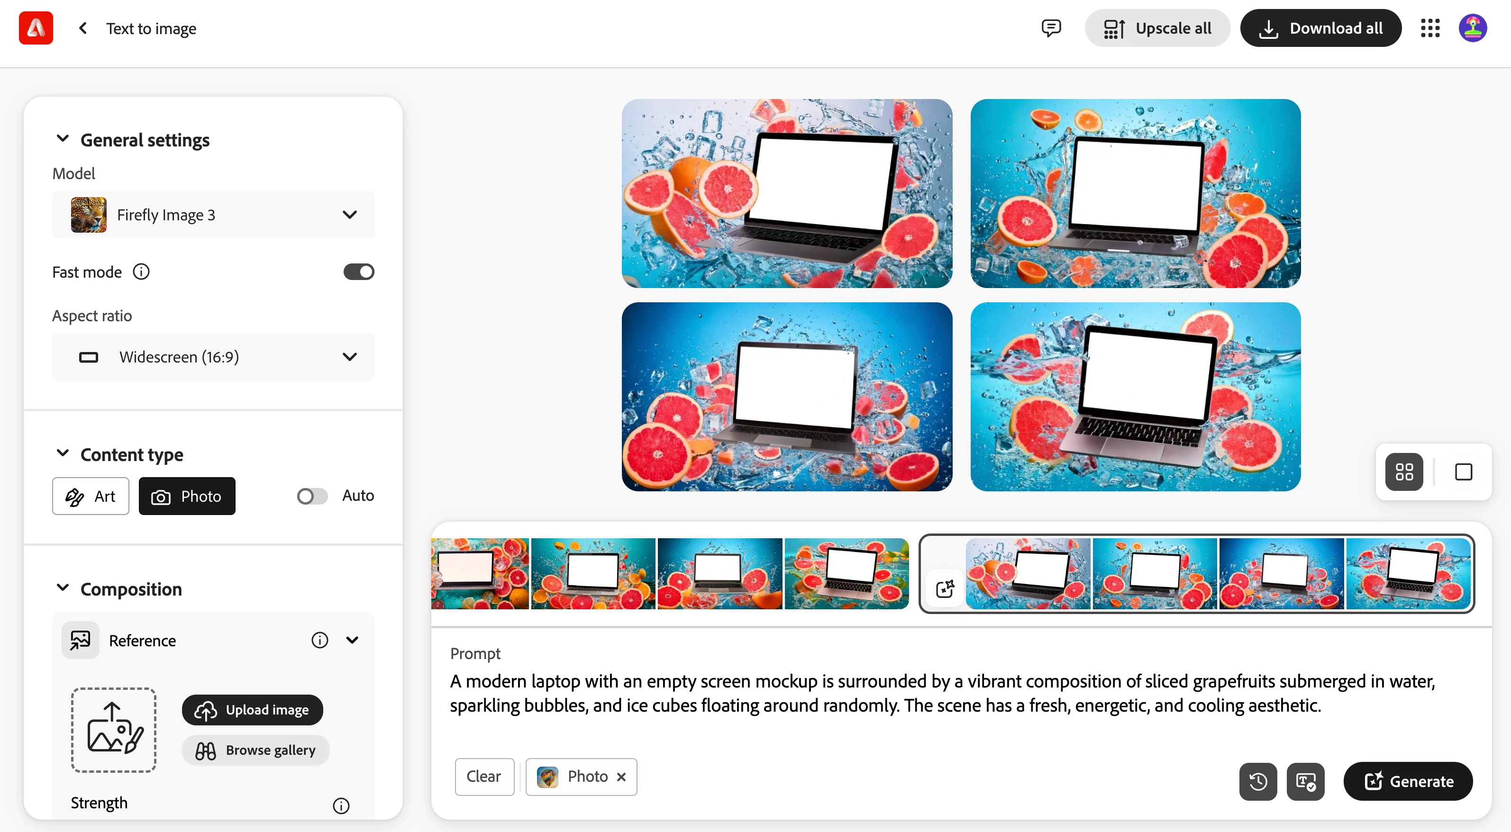Enable the Auto content type toggle
The image size is (1511, 832).
point(312,496)
